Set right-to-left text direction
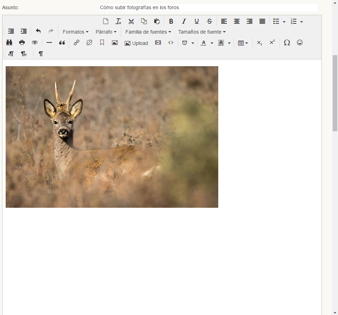The image size is (338, 315). (x=24, y=54)
